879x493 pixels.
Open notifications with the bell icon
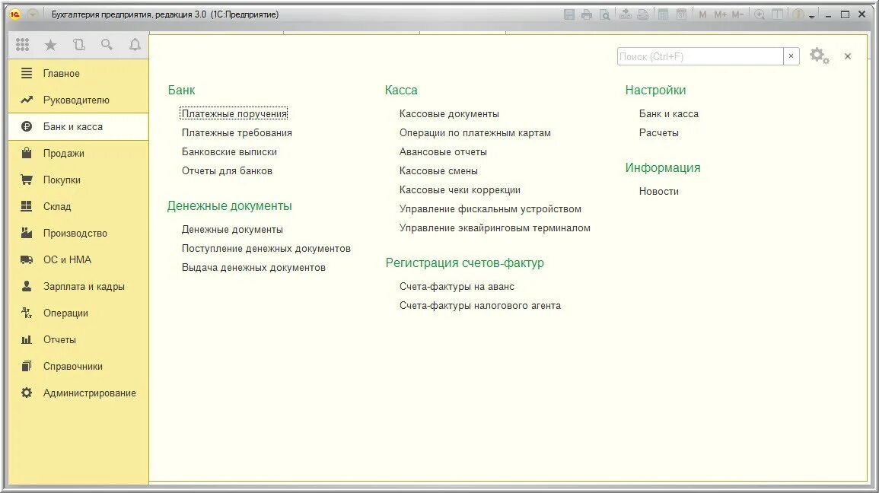click(135, 44)
